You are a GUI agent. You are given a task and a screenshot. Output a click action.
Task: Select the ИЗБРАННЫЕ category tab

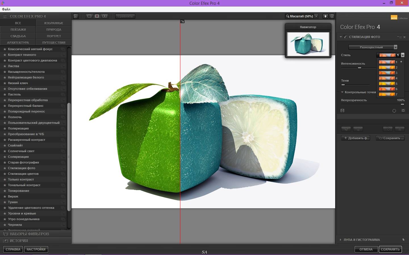[54, 23]
